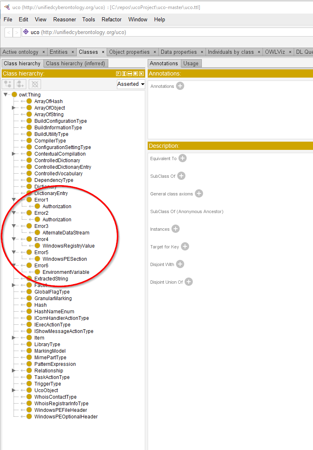The height and width of the screenshot is (450, 313).
Task: Expand the ContextualCompilation class node
Action: (x=14, y=154)
